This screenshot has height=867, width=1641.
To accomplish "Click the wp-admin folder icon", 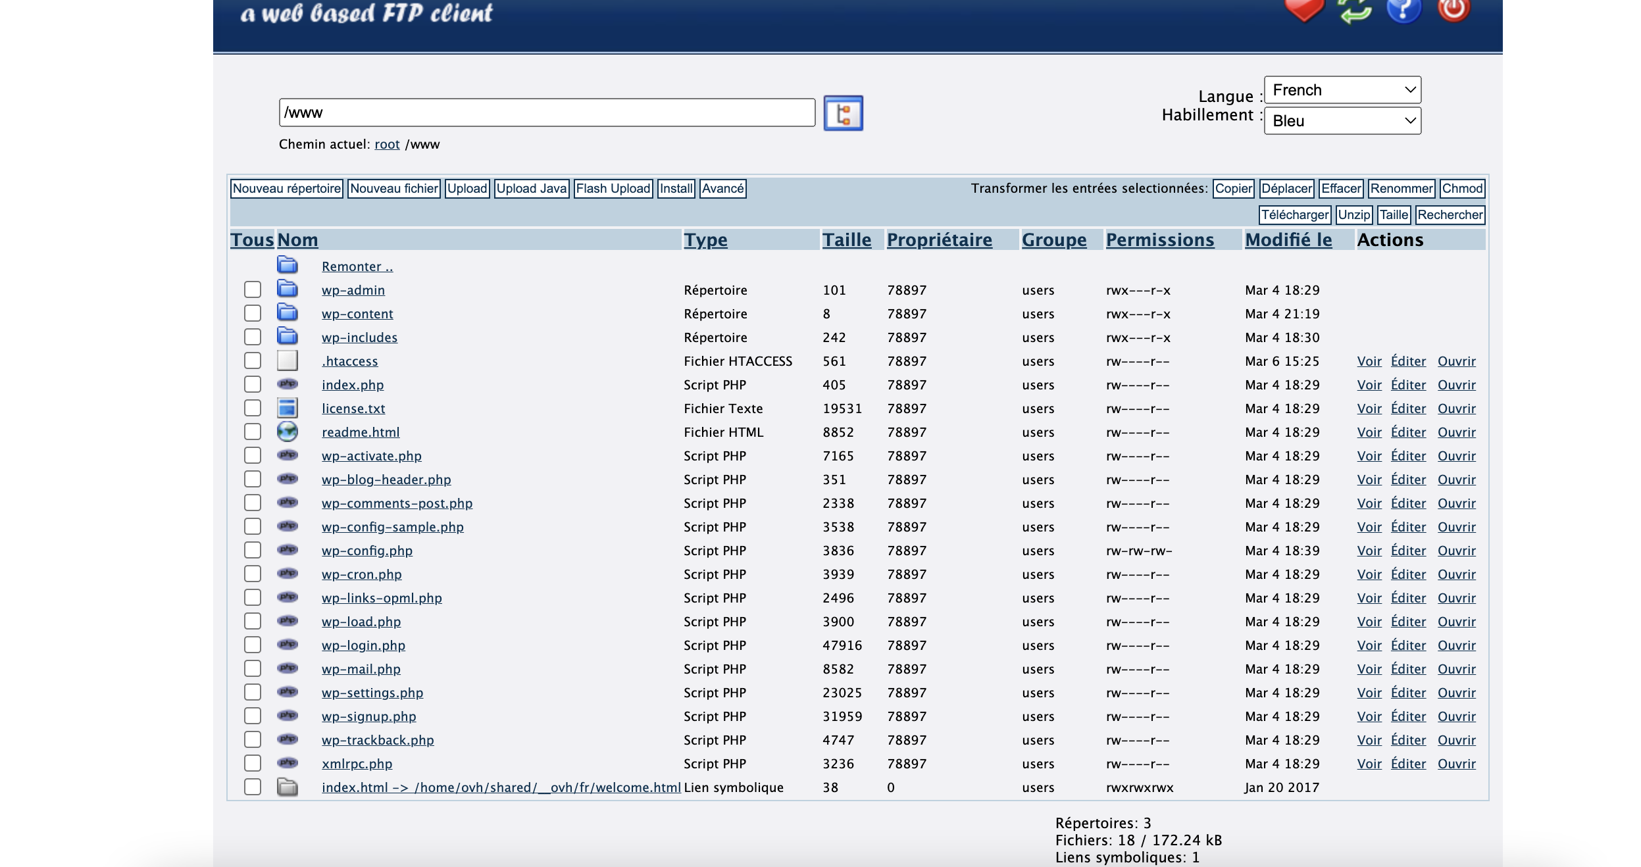I will [x=287, y=289].
